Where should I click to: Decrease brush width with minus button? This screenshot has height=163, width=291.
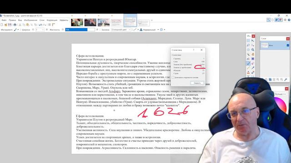tap(33, 29)
